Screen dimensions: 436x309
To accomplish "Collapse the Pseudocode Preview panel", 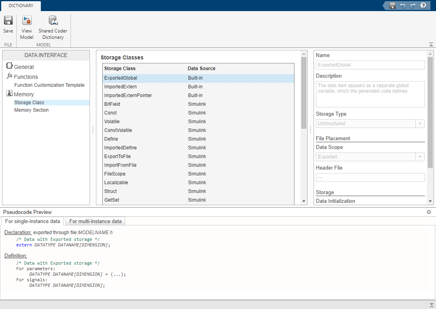I will click(428, 212).
